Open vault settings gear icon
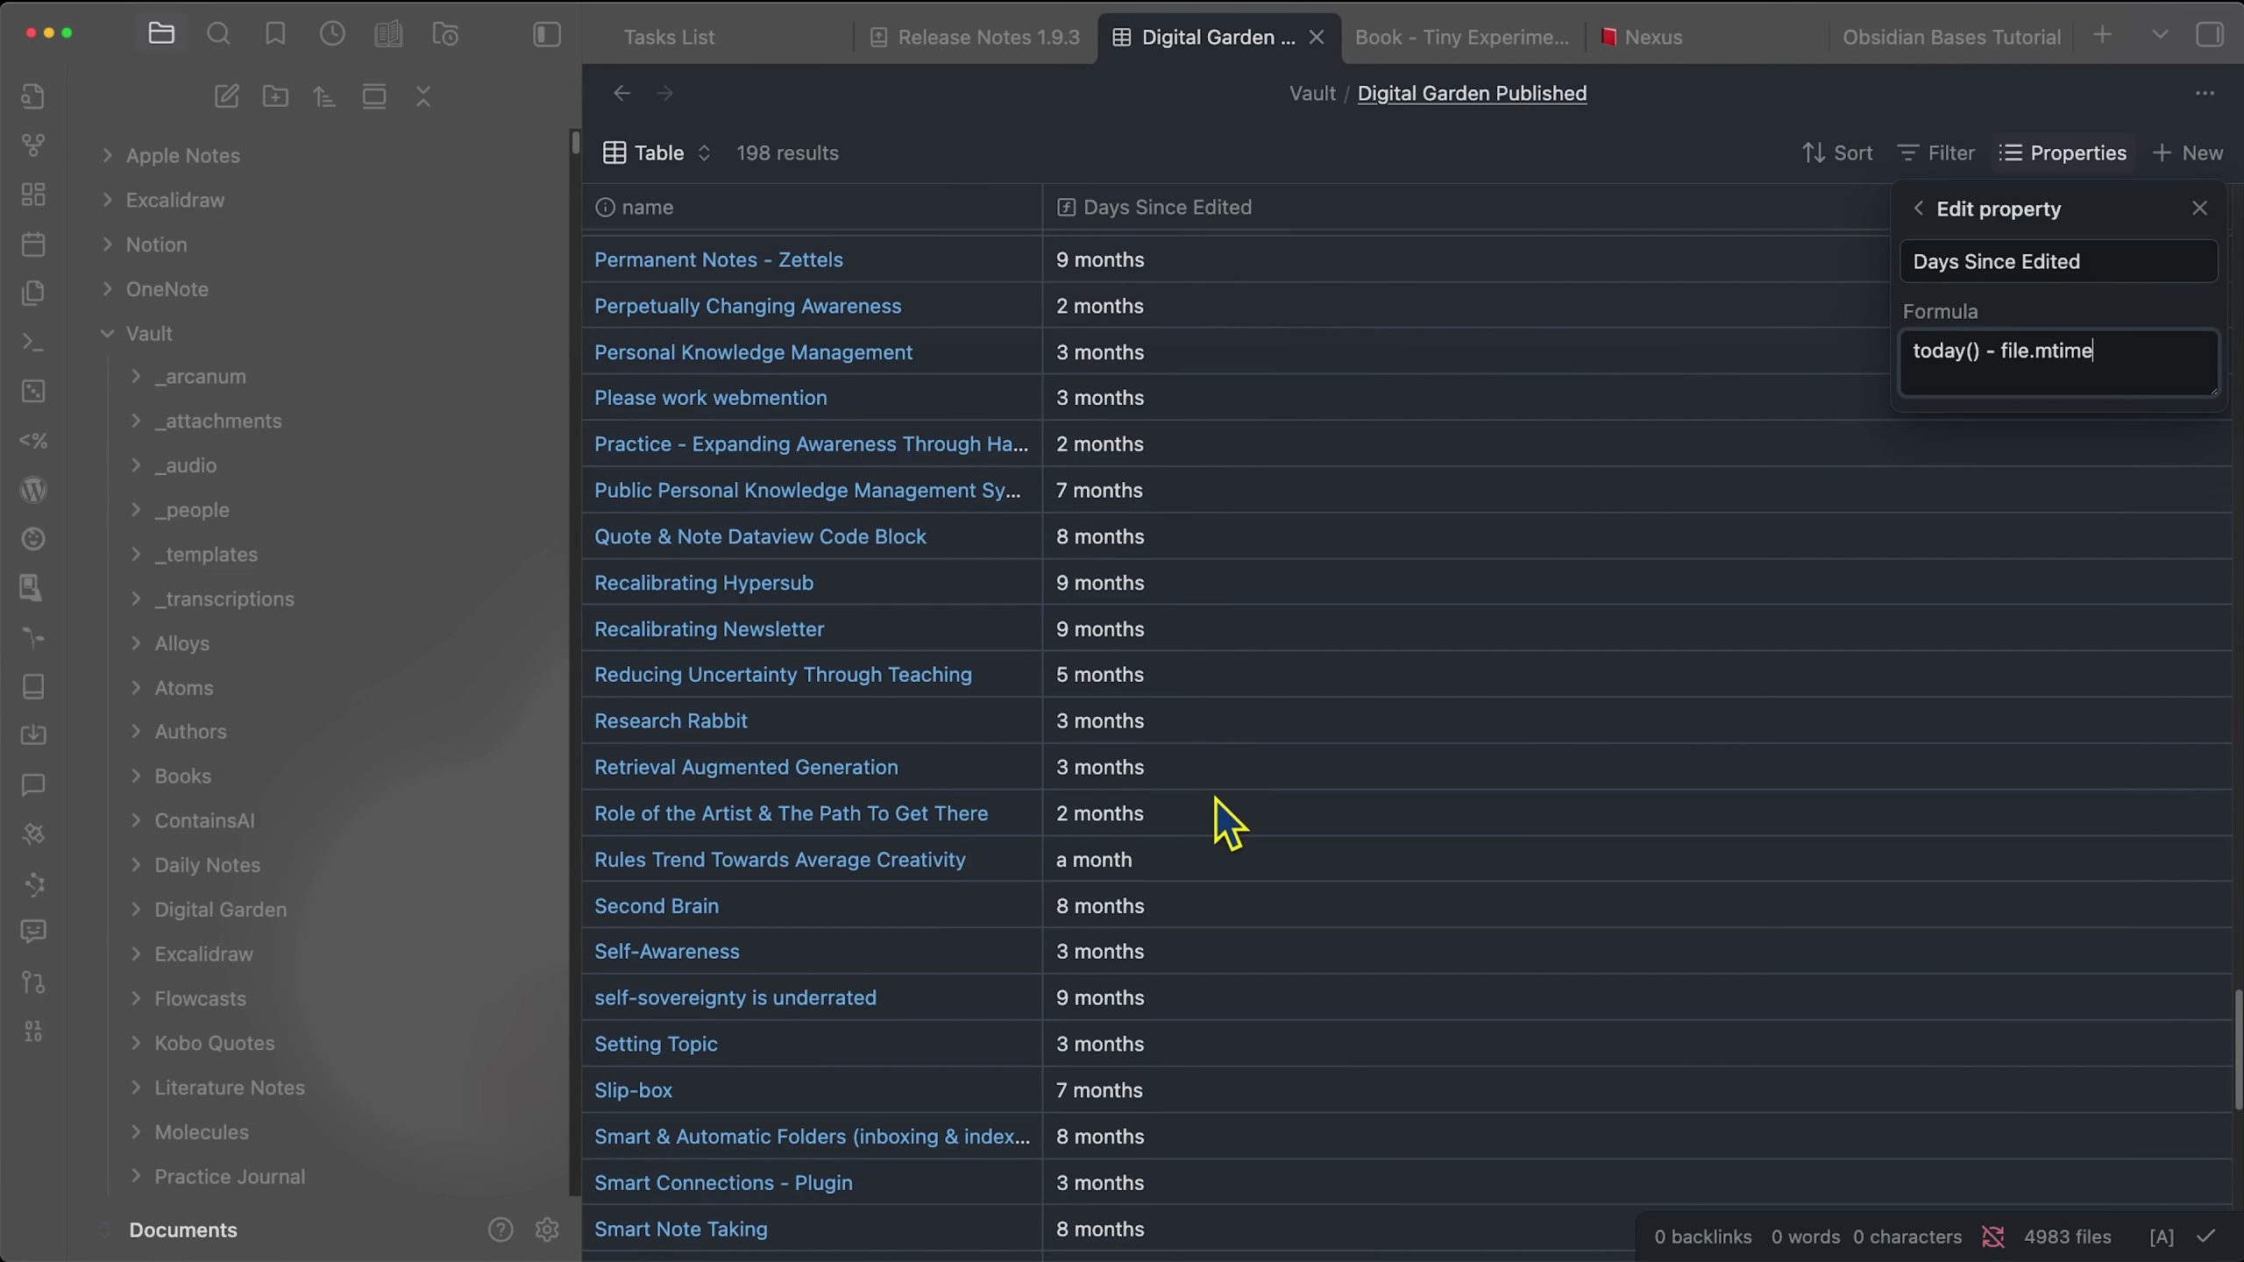Image resolution: width=2244 pixels, height=1262 pixels. 547,1230
